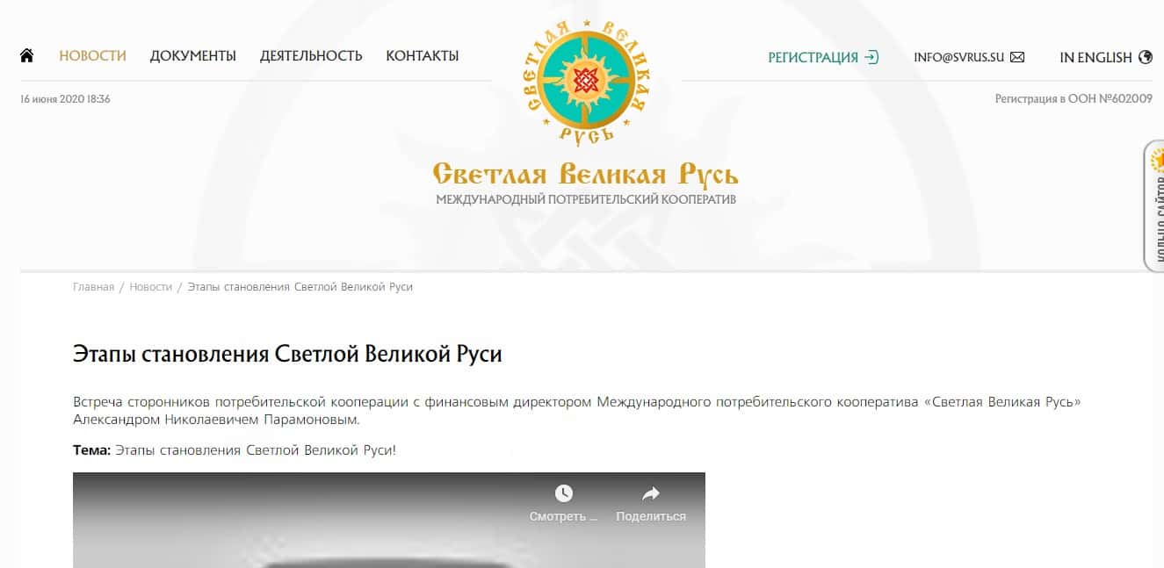Click the date 16 июня 2020 18:36

pyautogui.click(x=65, y=99)
